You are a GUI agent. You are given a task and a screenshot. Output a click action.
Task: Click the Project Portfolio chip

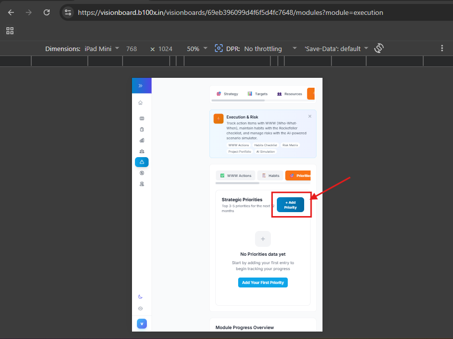[240, 152]
